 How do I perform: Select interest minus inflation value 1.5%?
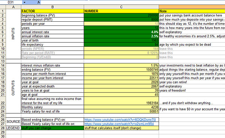click(121, 65)
